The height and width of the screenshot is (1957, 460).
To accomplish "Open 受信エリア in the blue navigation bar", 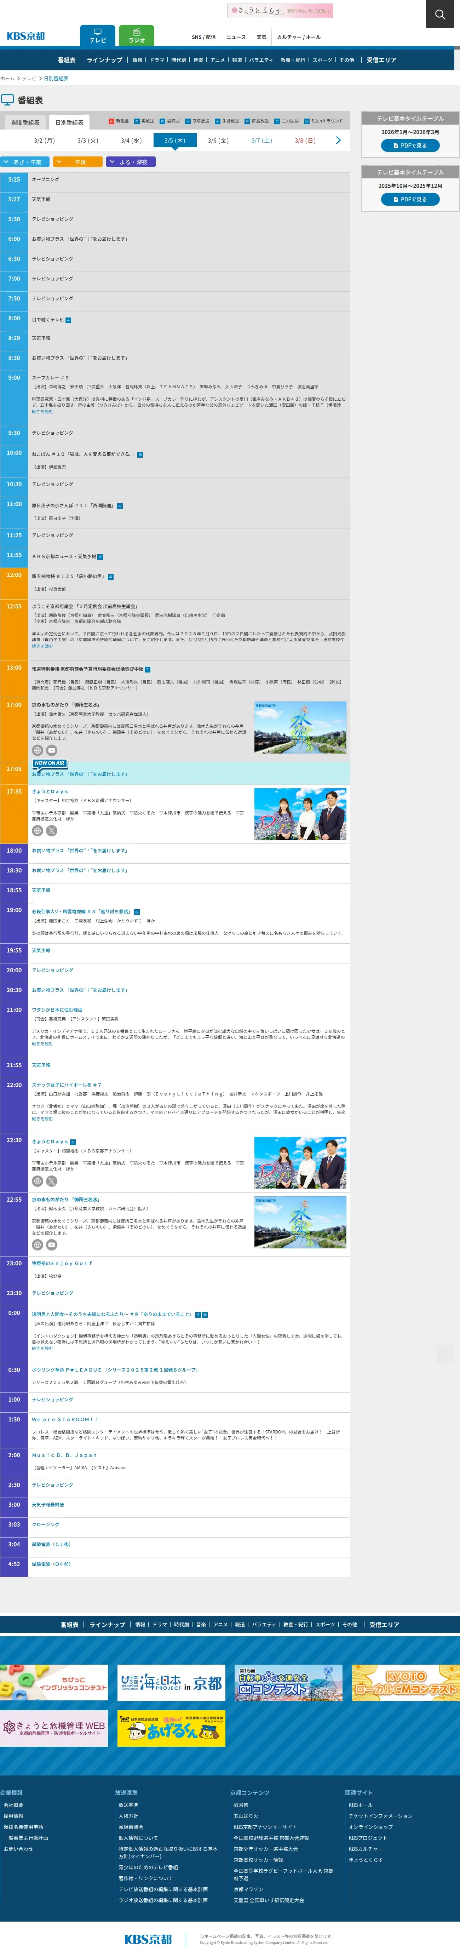I will (381, 60).
